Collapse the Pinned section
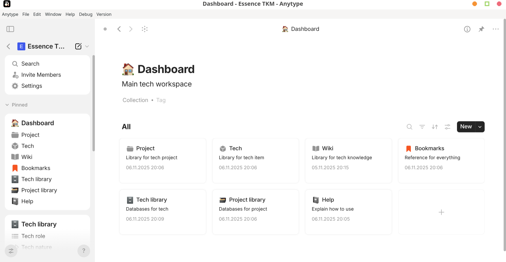 tap(7, 105)
